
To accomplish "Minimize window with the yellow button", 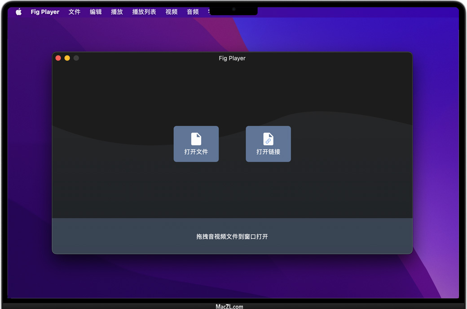I will pyautogui.click(x=67, y=58).
